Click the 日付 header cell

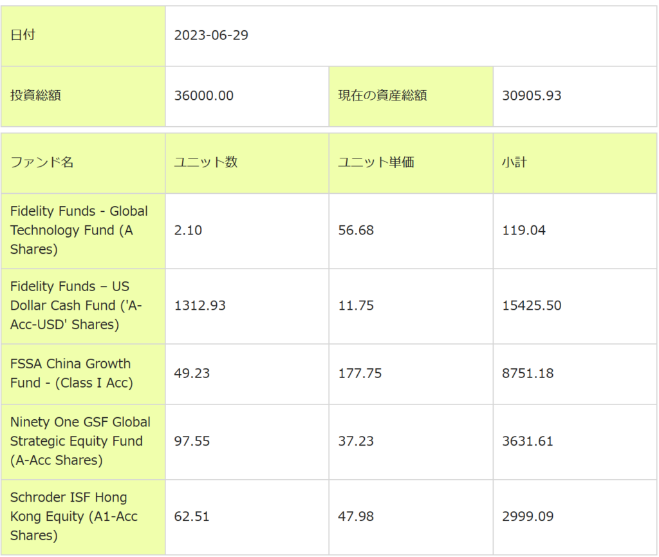23,35
